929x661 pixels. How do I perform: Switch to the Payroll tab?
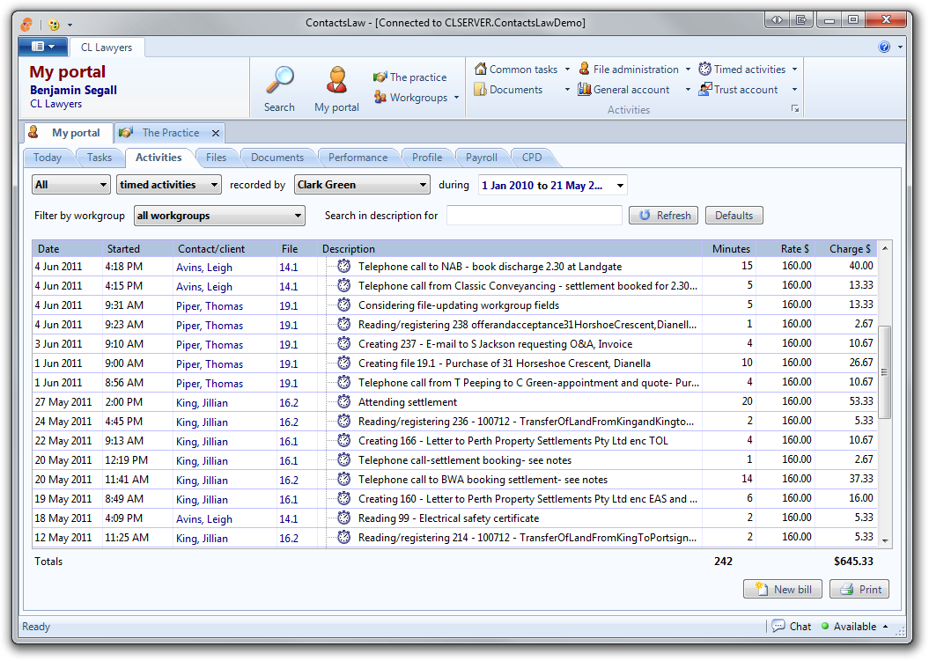pyautogui.click(x=481, y=158)
